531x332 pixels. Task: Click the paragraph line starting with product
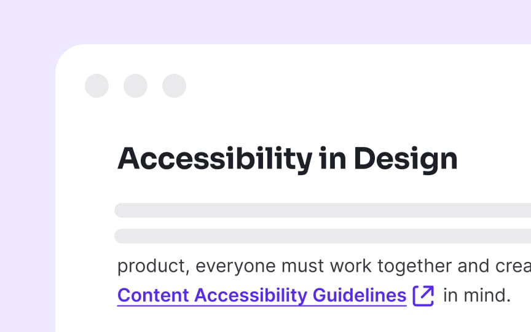[x=324, y=266]
